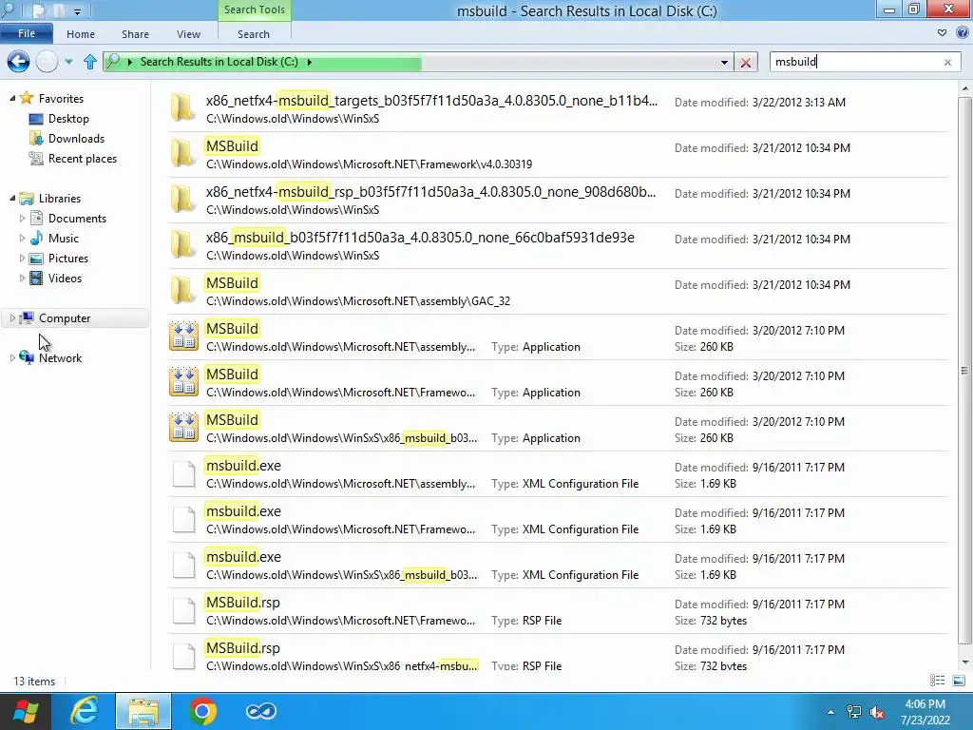Collapse the Favorites tree group
Image resolution: width=973 pixels, height=730 pixels.
pyautogui.click(x=12, y=99)
